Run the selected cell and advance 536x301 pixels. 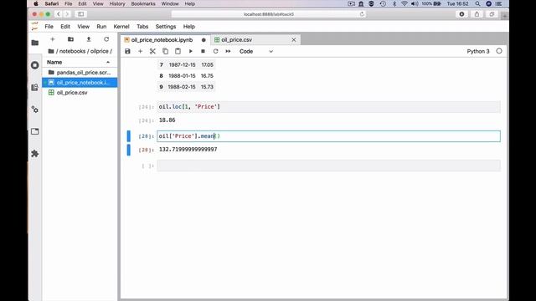tap(190, 51)
